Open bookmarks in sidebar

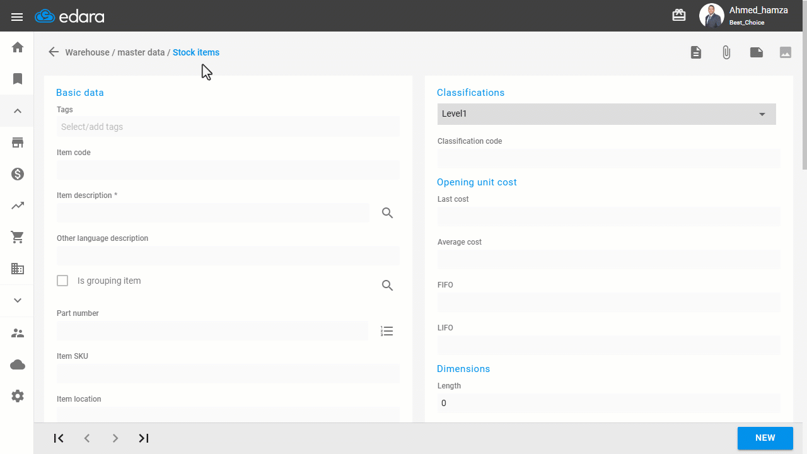18,79
